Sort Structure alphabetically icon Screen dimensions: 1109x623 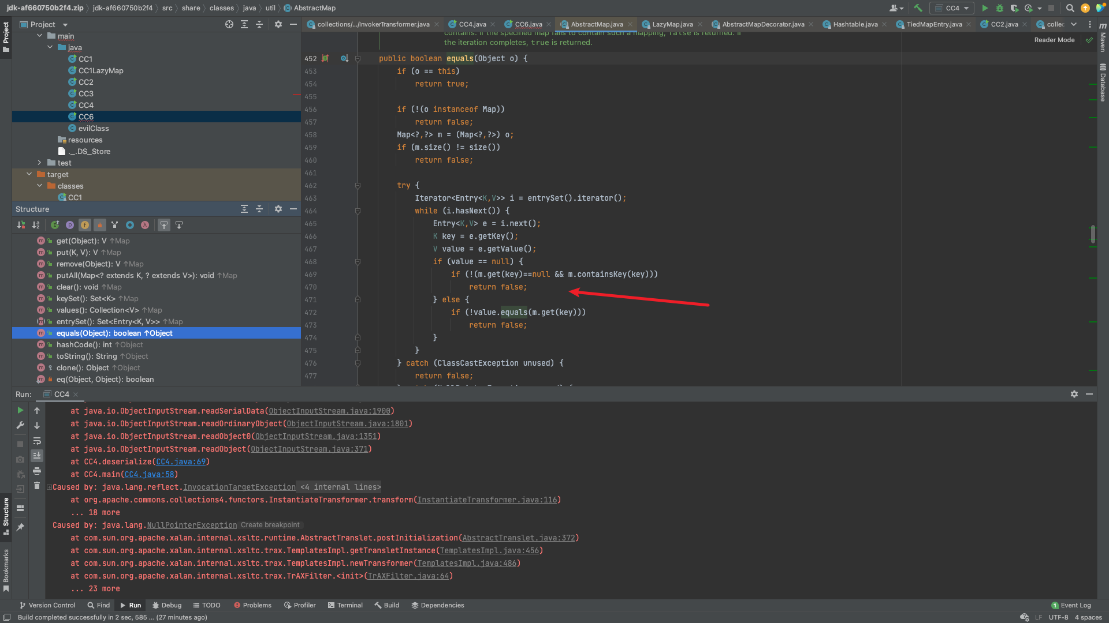tap(36, 225)
